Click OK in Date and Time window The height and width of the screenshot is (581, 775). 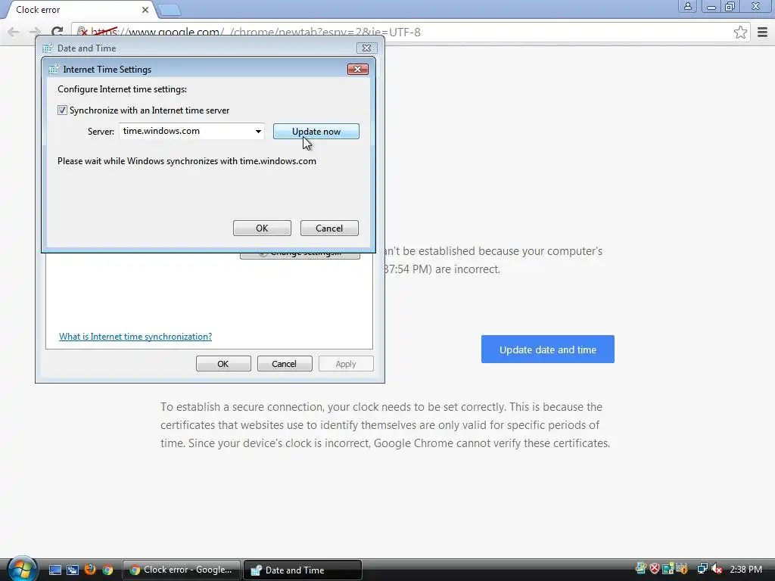[223, 364]
